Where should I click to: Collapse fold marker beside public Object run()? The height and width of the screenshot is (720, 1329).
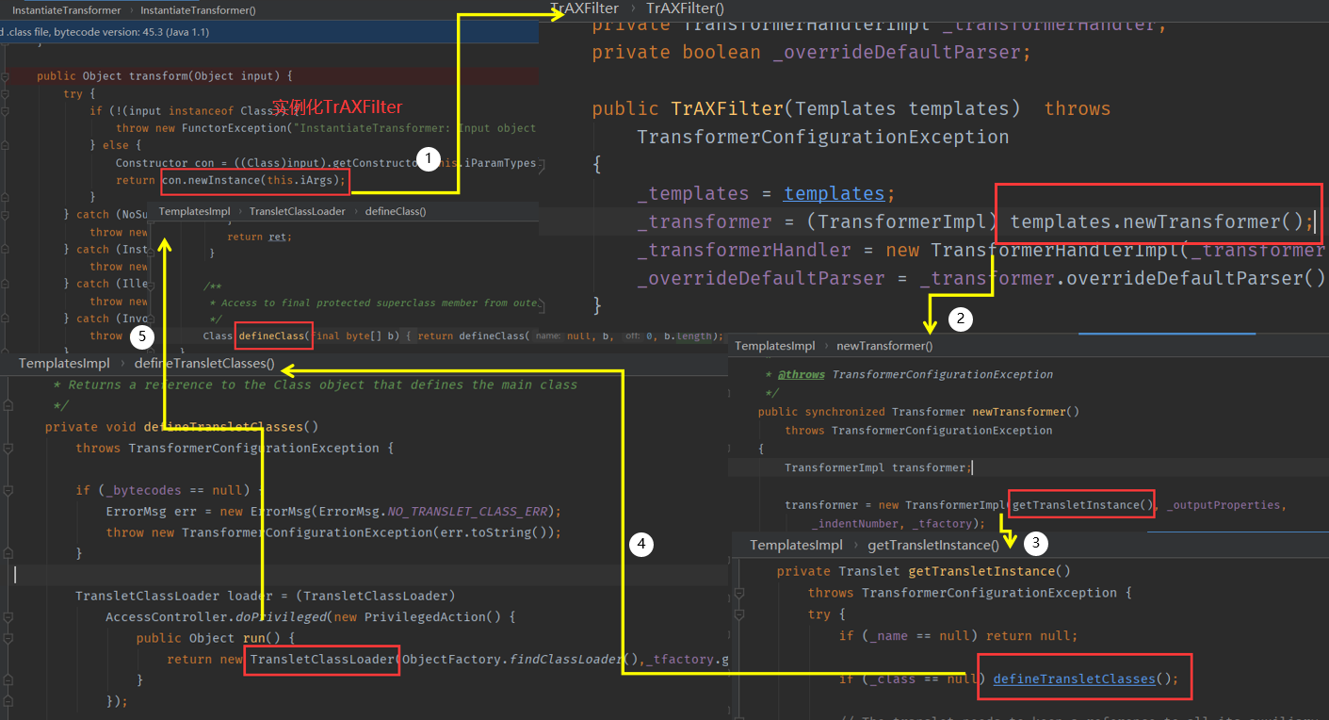(x=8, y=638)
